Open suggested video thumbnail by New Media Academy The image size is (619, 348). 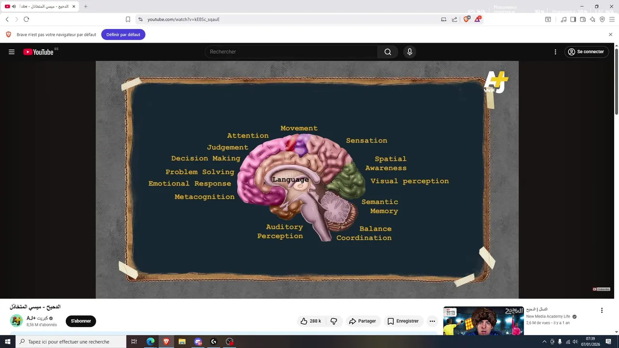483,321
